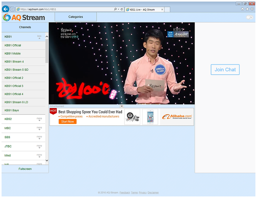Image resolution: width=257 pixels, height=198 pixels.
Task: Expand the MBC channel group
Action: click(x=39, y=128)
